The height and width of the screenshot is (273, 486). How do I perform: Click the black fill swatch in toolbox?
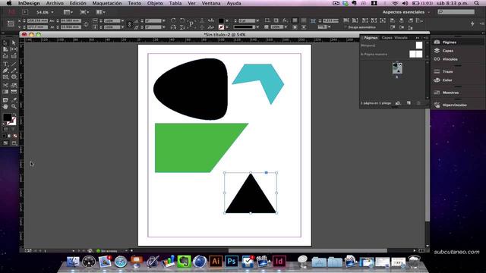click(x=7, y=118)
